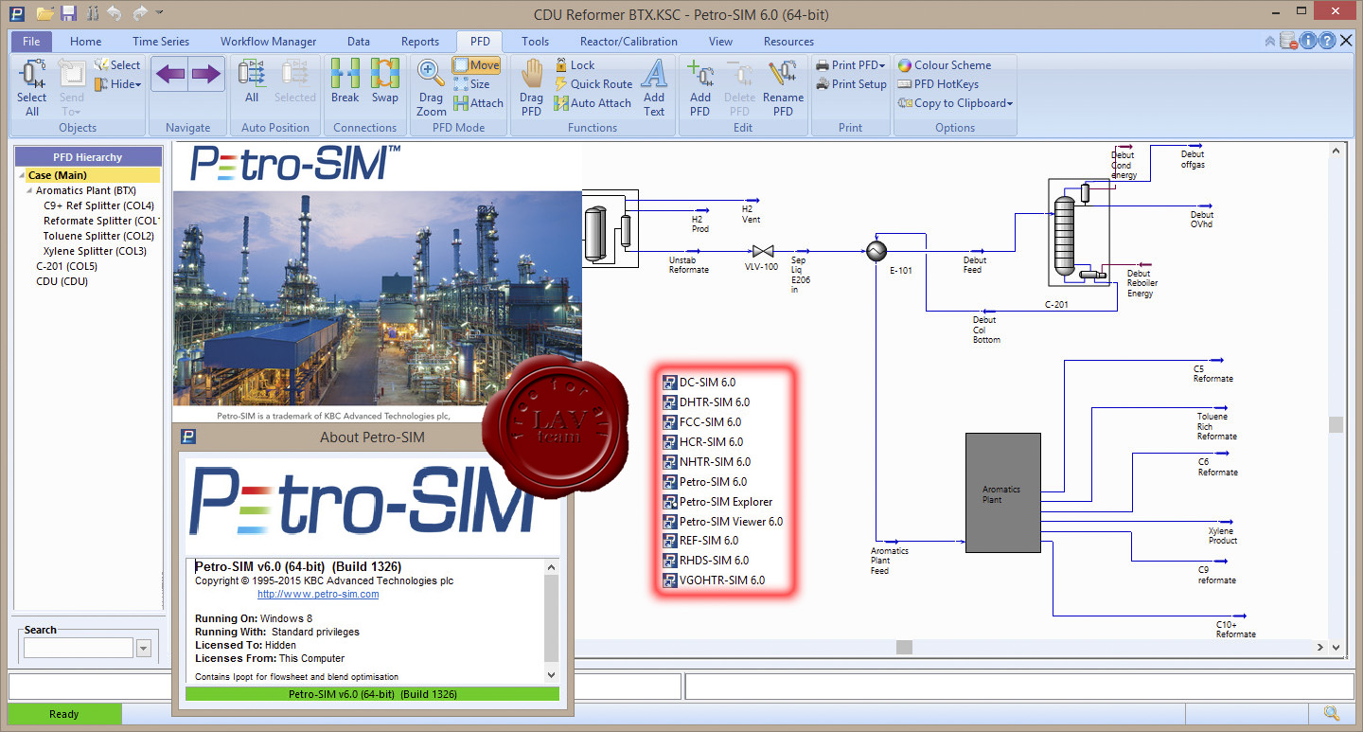Toggle Size PFD mode
This screenshot has width=1363, height=732.
click(x=472, y=84)
